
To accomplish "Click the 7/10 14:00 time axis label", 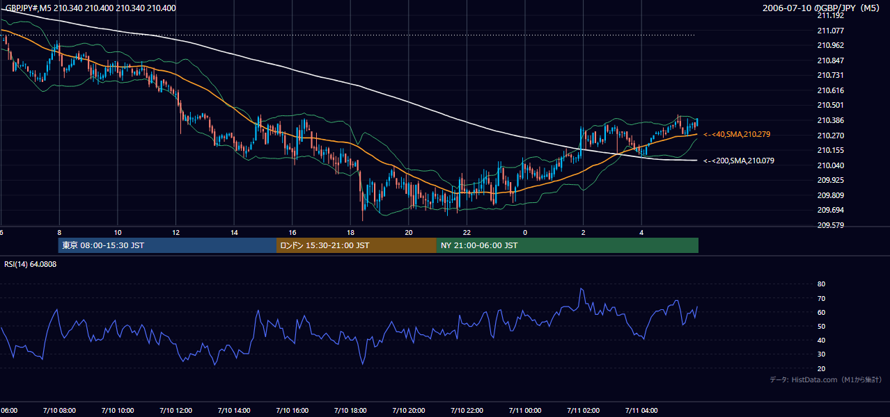I will 234,410.
